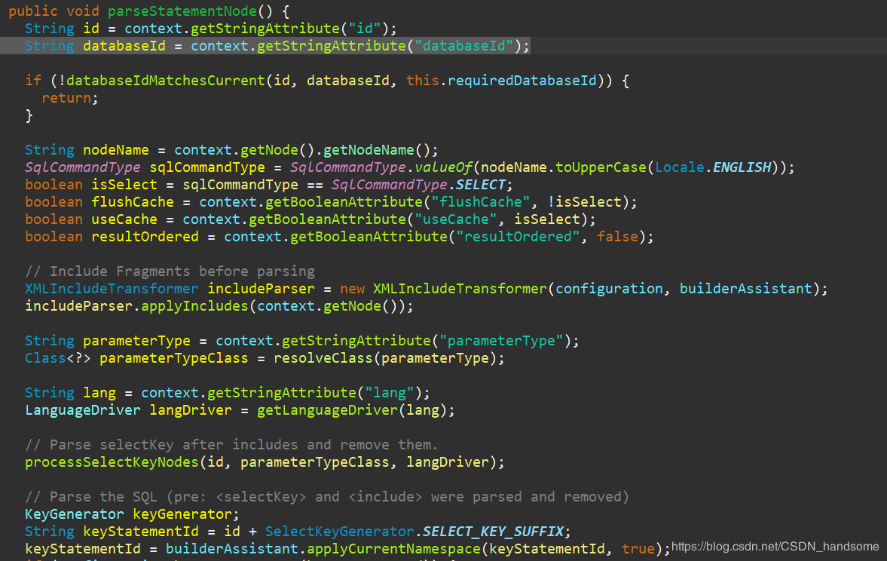The image size is (887, 561).
Task: Click the resolveClass method call
Action: (323, 358)
